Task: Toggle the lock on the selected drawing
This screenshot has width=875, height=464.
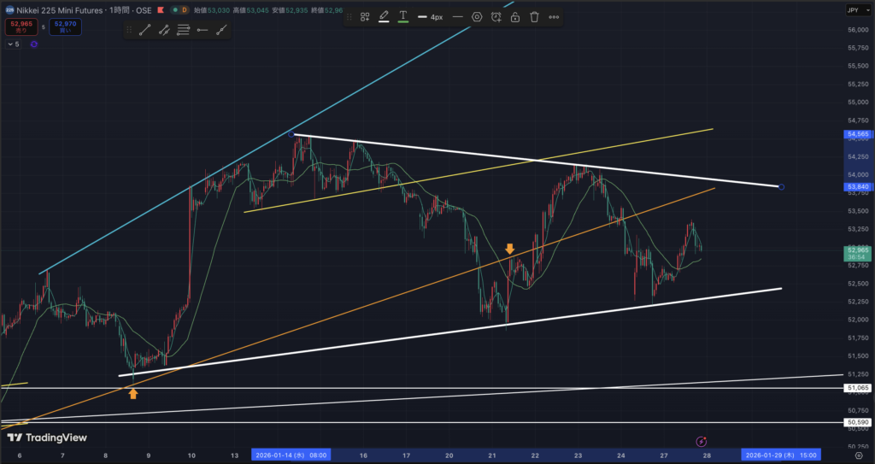Action: click(515, 17)
